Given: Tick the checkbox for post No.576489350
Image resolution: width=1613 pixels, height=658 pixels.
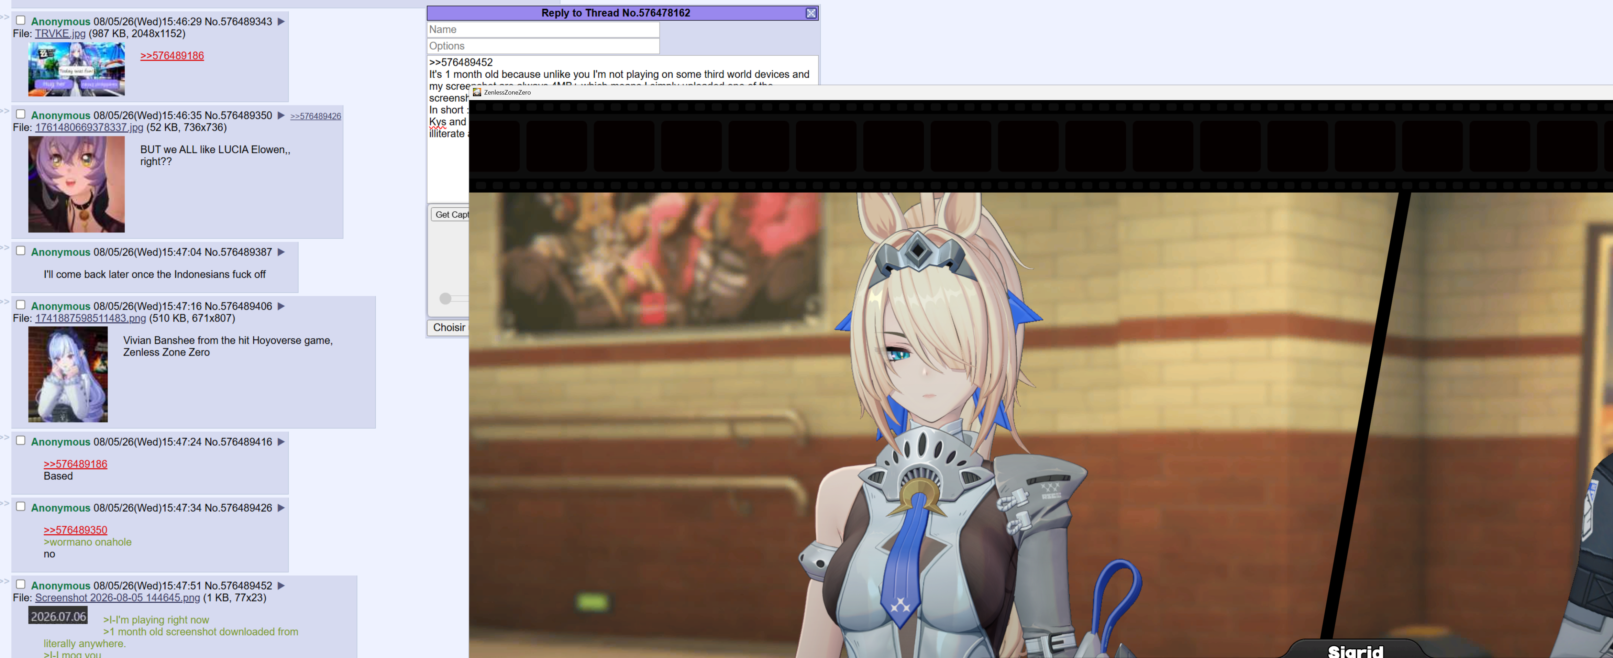Looking at the screenshot, I should [x=21, y=114].
